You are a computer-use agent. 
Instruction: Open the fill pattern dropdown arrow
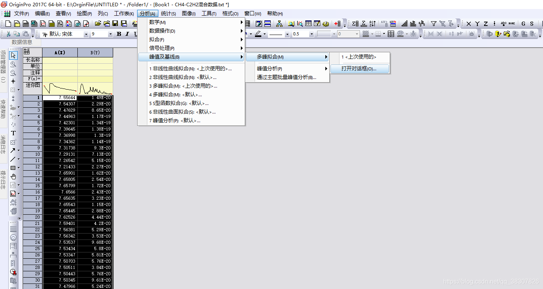click(x=371, y=34)
